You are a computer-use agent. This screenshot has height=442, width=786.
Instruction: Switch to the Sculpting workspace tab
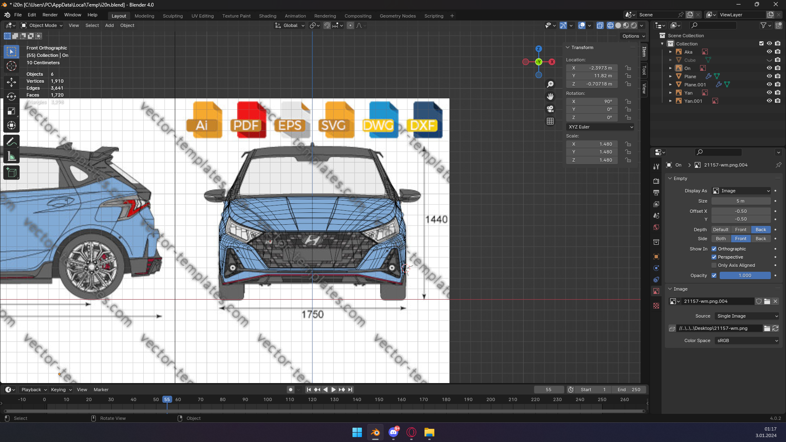click(172, 16)
